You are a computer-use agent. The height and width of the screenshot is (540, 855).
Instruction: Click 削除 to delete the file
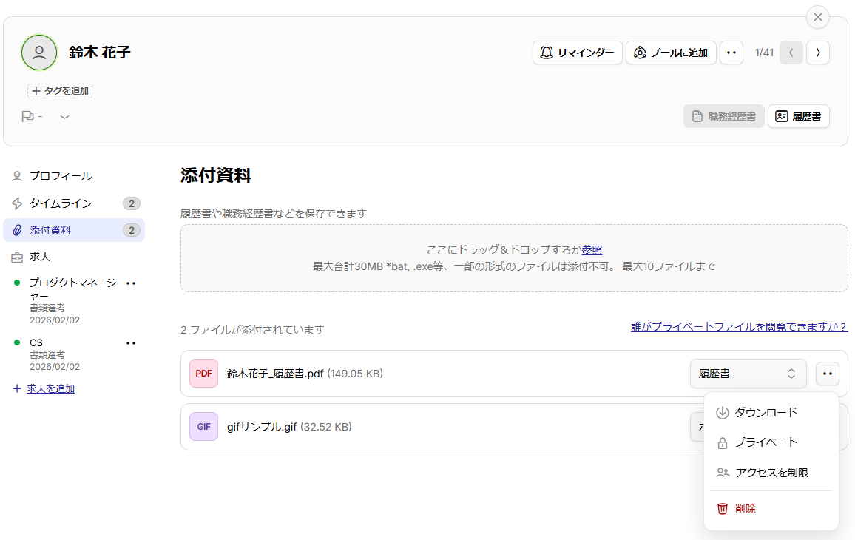[x=745, y=509]
